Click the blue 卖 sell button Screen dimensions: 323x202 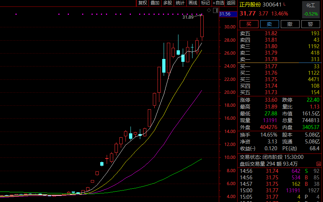(x=269, y=24)
